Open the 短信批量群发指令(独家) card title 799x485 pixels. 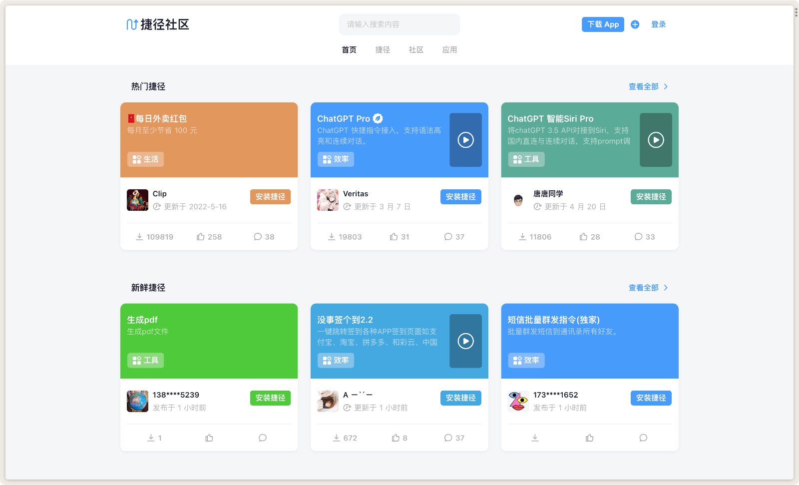pos(553,320)
